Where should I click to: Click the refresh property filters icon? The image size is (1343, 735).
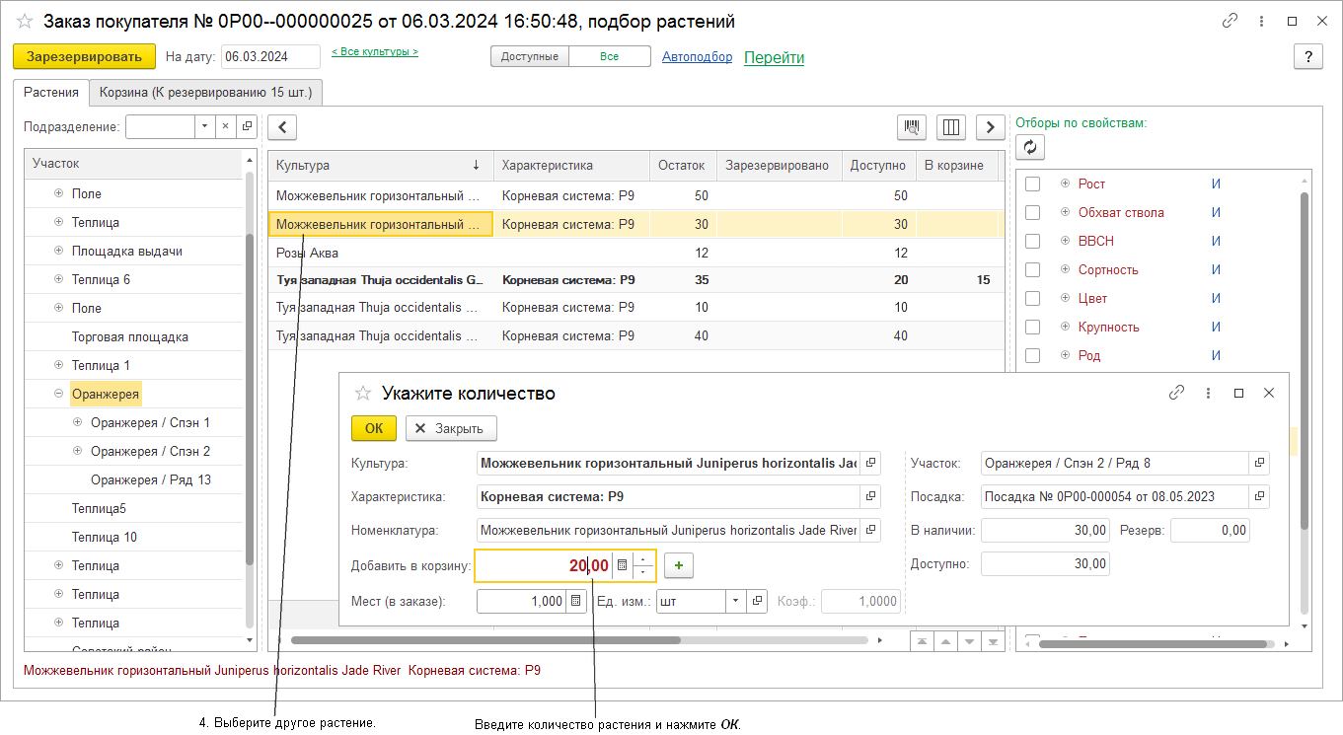[x=1030, y=147]
